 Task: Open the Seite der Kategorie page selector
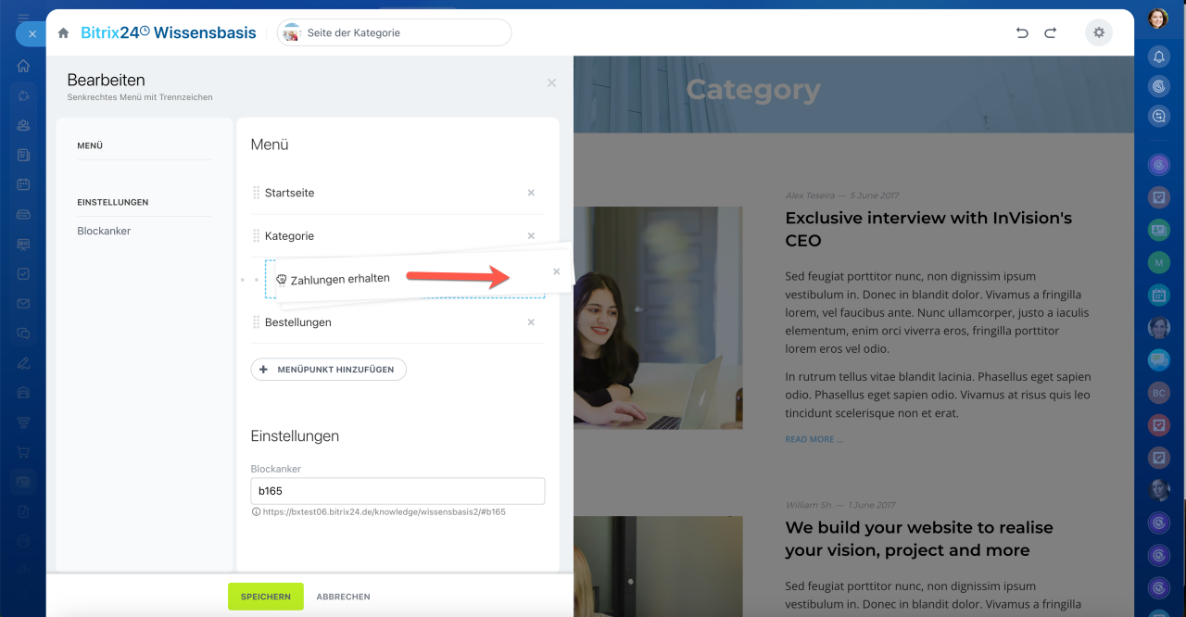click(395, 32)
